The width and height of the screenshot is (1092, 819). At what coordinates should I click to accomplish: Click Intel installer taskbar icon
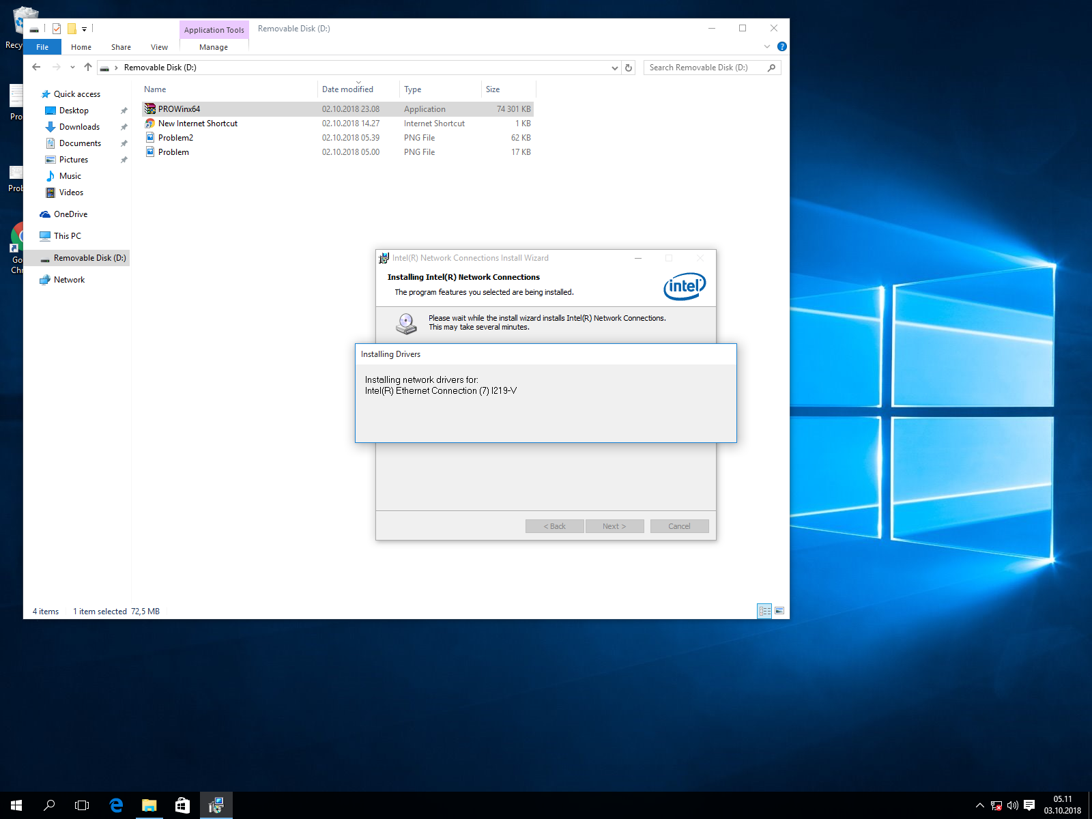point(216,805)
